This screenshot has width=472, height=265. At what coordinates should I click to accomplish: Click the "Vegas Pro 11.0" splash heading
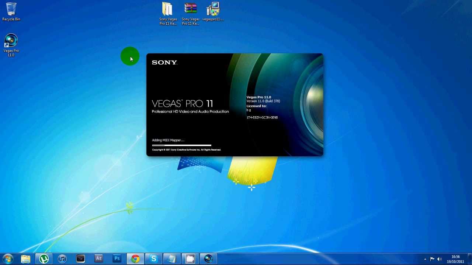pyautogui.click(x=259, y=97)
